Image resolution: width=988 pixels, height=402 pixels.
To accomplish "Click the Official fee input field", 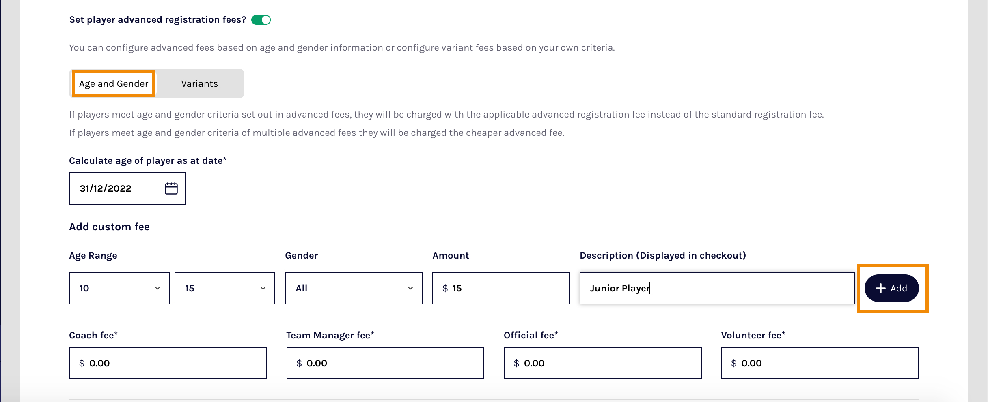I will tap(602, 363).
